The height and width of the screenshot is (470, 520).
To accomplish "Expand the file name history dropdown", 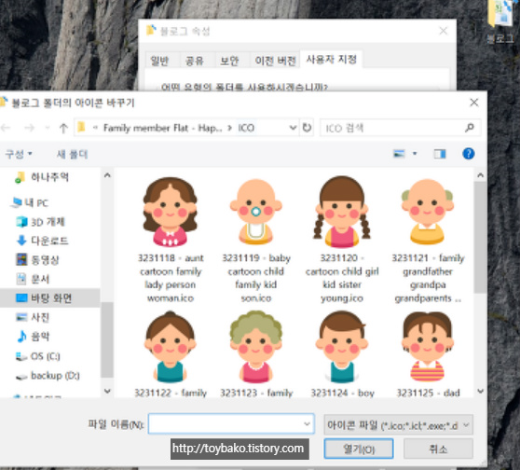I will [307, 424].
